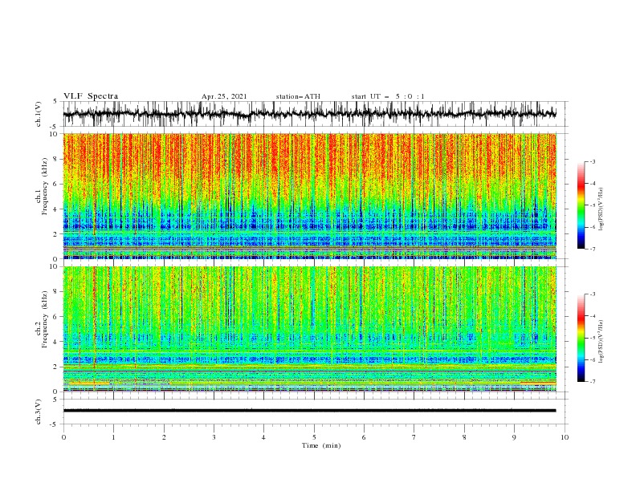Click time axis tick label "9"
The width and height of the screenshot is (636, 491).
coord(514,437)
